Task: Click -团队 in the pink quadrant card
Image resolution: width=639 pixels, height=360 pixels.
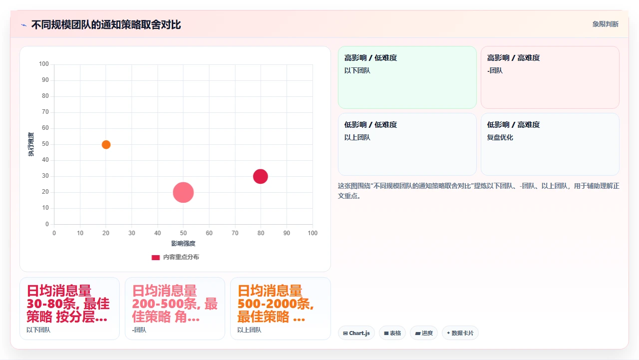Action: [x=495, y=70]
